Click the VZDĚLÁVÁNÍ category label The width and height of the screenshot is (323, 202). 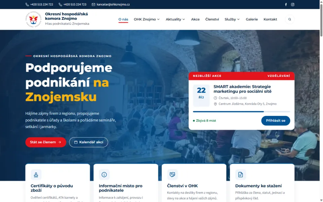point(279,76)
